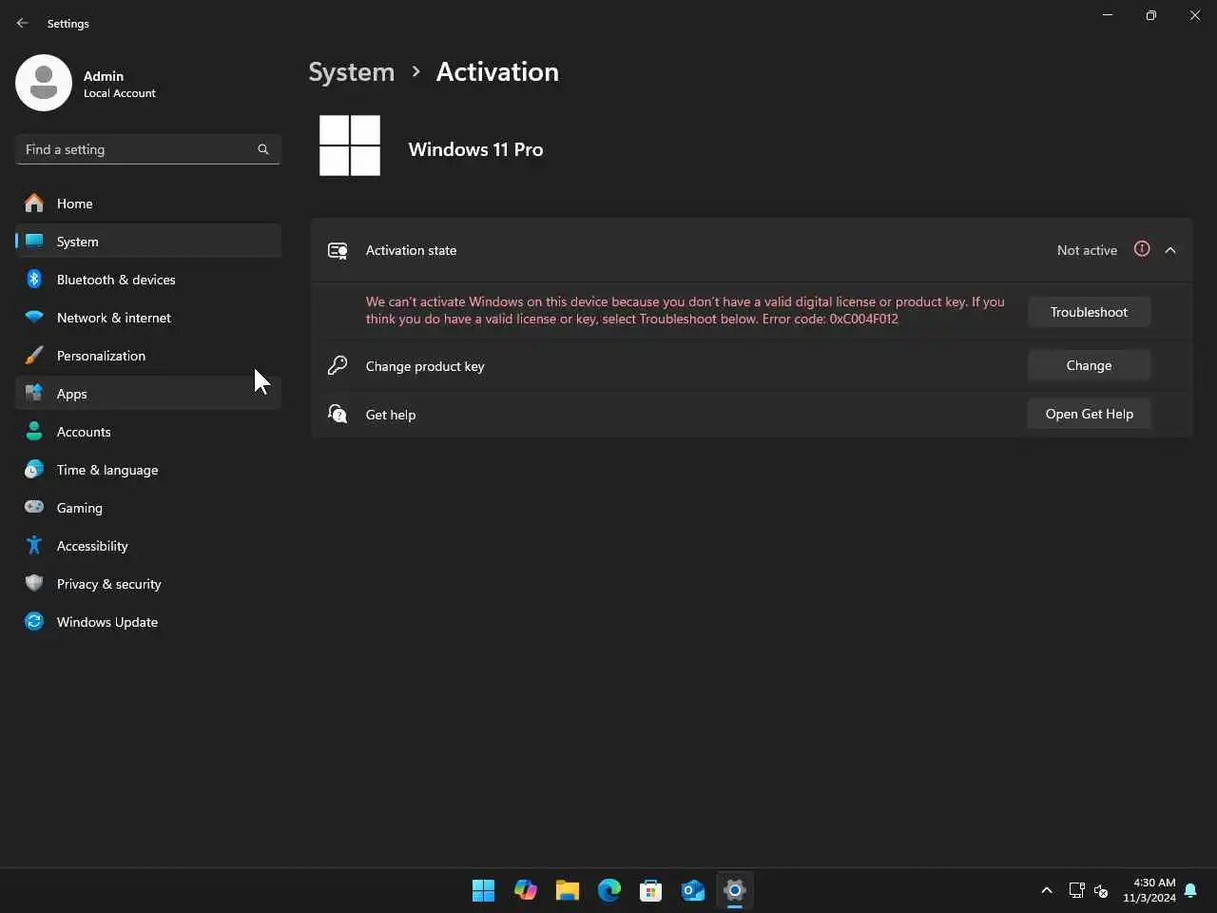This screenshot has height=913, width=1217.
Task: Click the muted volume tray icon
Action: click(x=1101, y=890)
